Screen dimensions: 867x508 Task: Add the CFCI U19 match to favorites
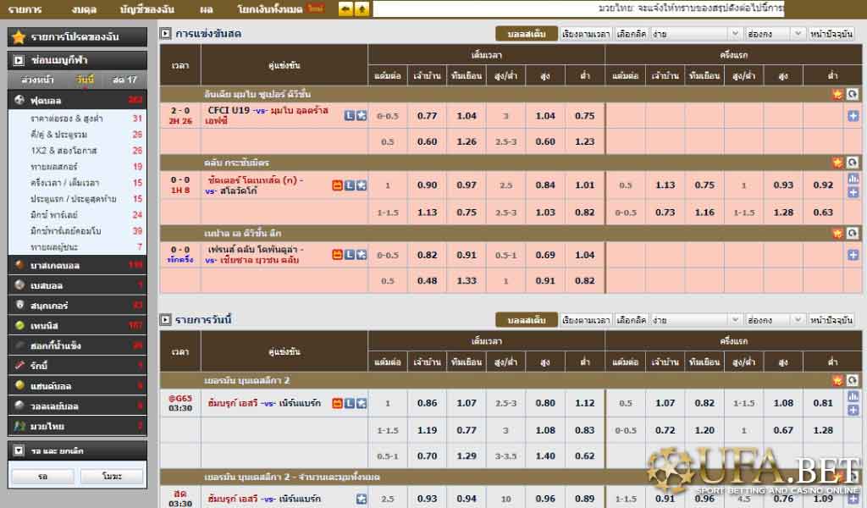point(362,116)
